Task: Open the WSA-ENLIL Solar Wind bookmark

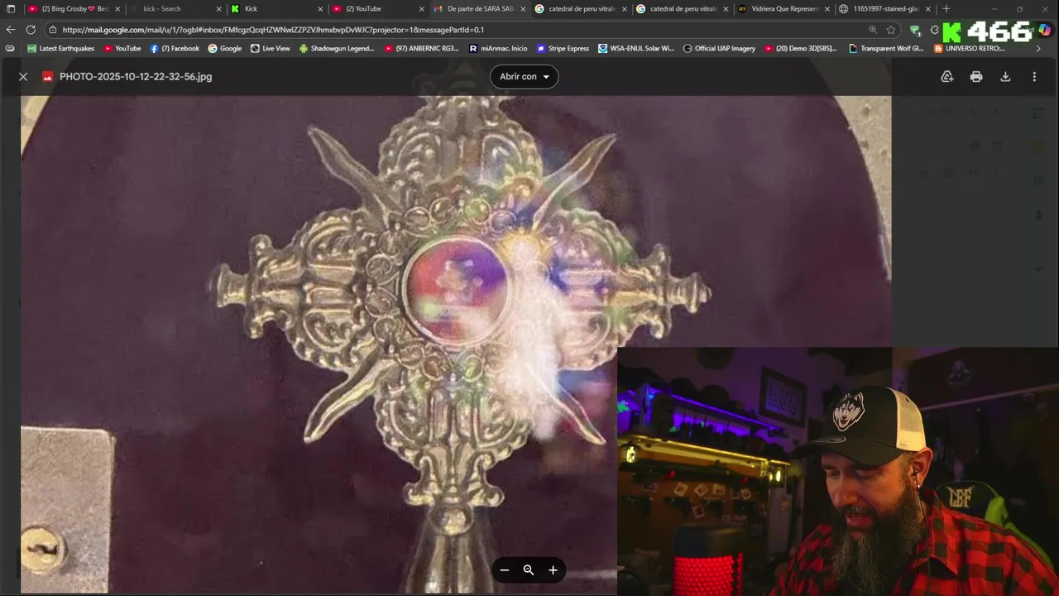Action: pyautogui.click(x=636, y=48)
